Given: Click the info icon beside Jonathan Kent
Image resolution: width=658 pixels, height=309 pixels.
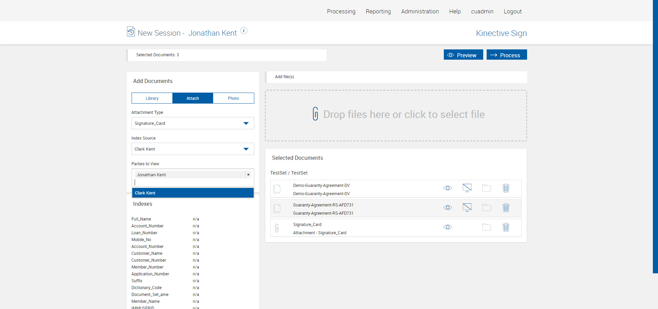Looking at the screenshot, I should [x=244, y=31].
